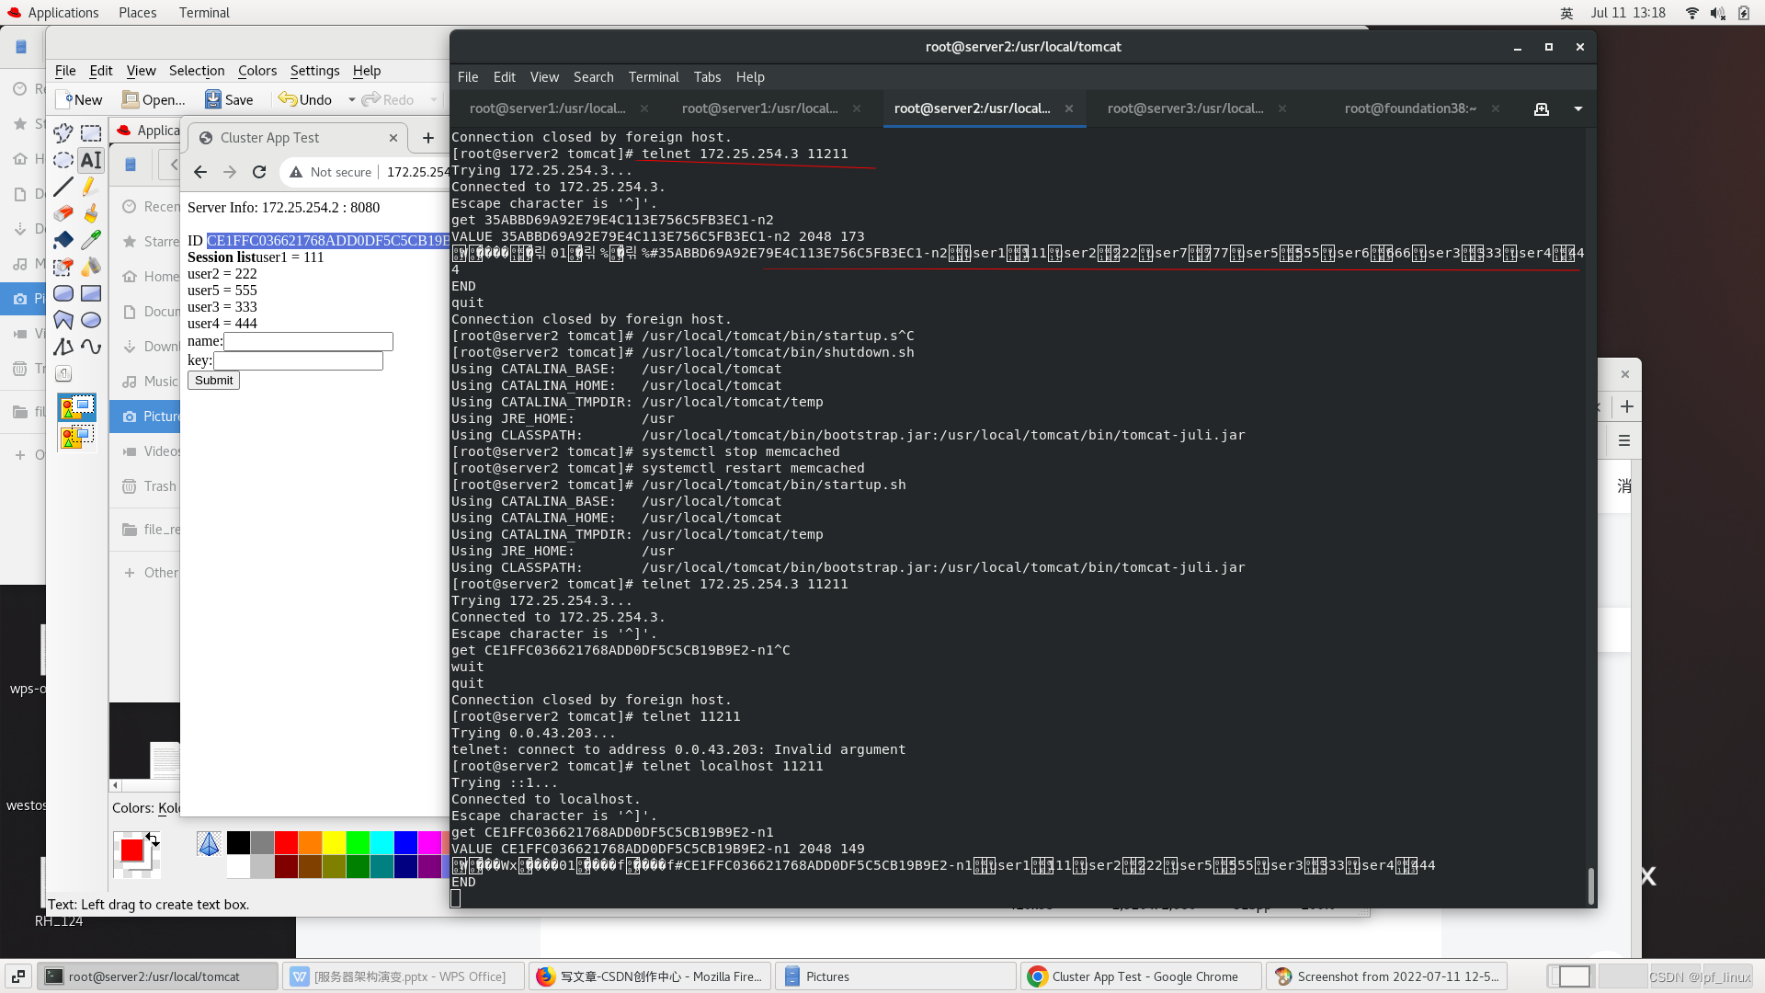
Task: Click the name input field
Action: coord(308,342)
